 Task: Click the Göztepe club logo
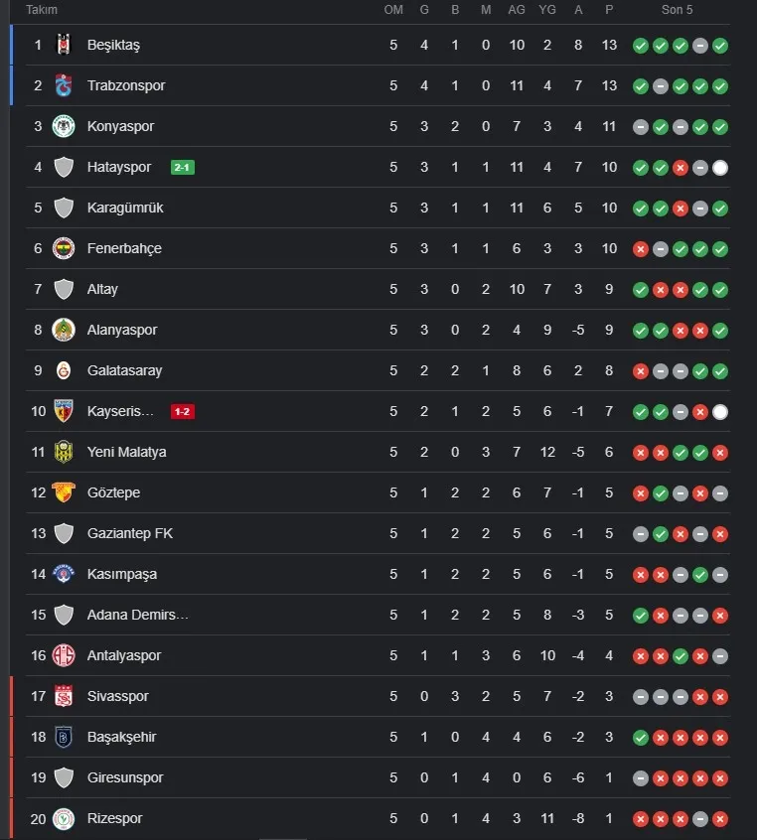pyautogui.click(x=65, y=492)
